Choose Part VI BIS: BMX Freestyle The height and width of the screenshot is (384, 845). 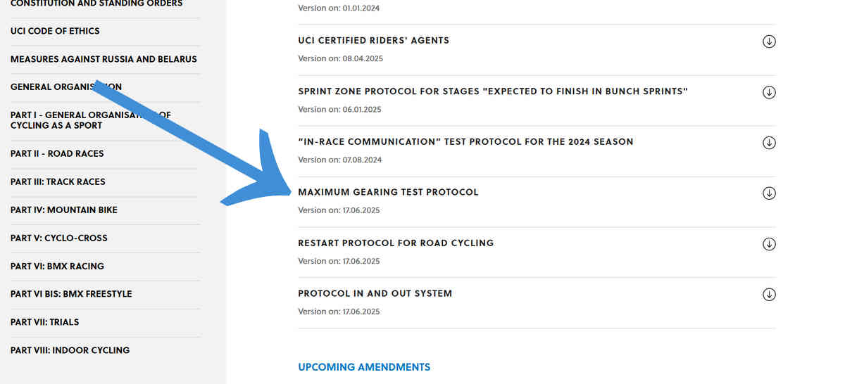(x=71, y=294)
